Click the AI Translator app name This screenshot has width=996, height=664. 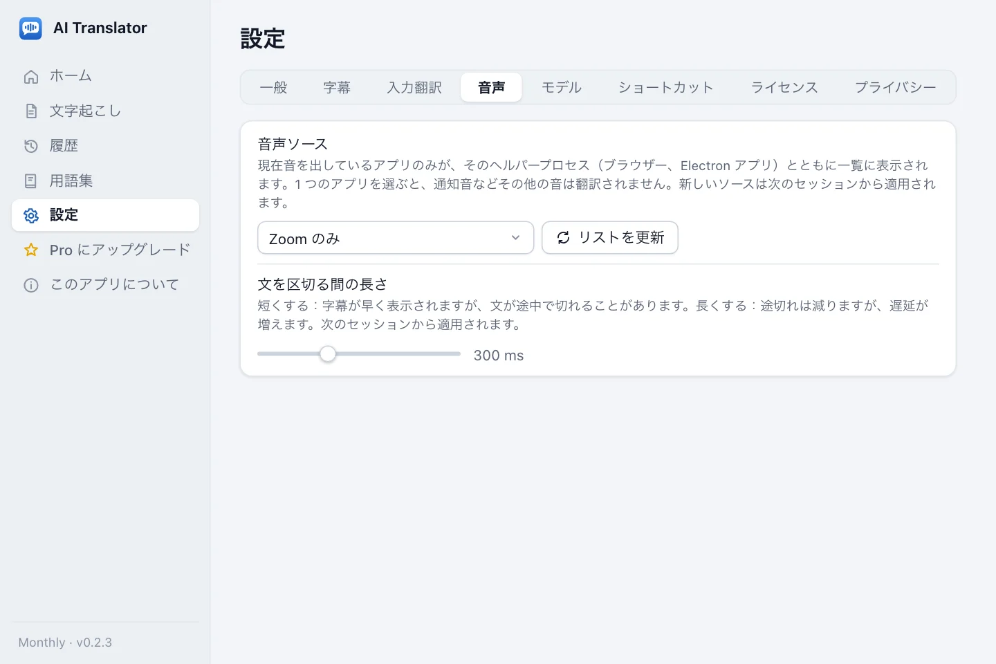point(100,28)
